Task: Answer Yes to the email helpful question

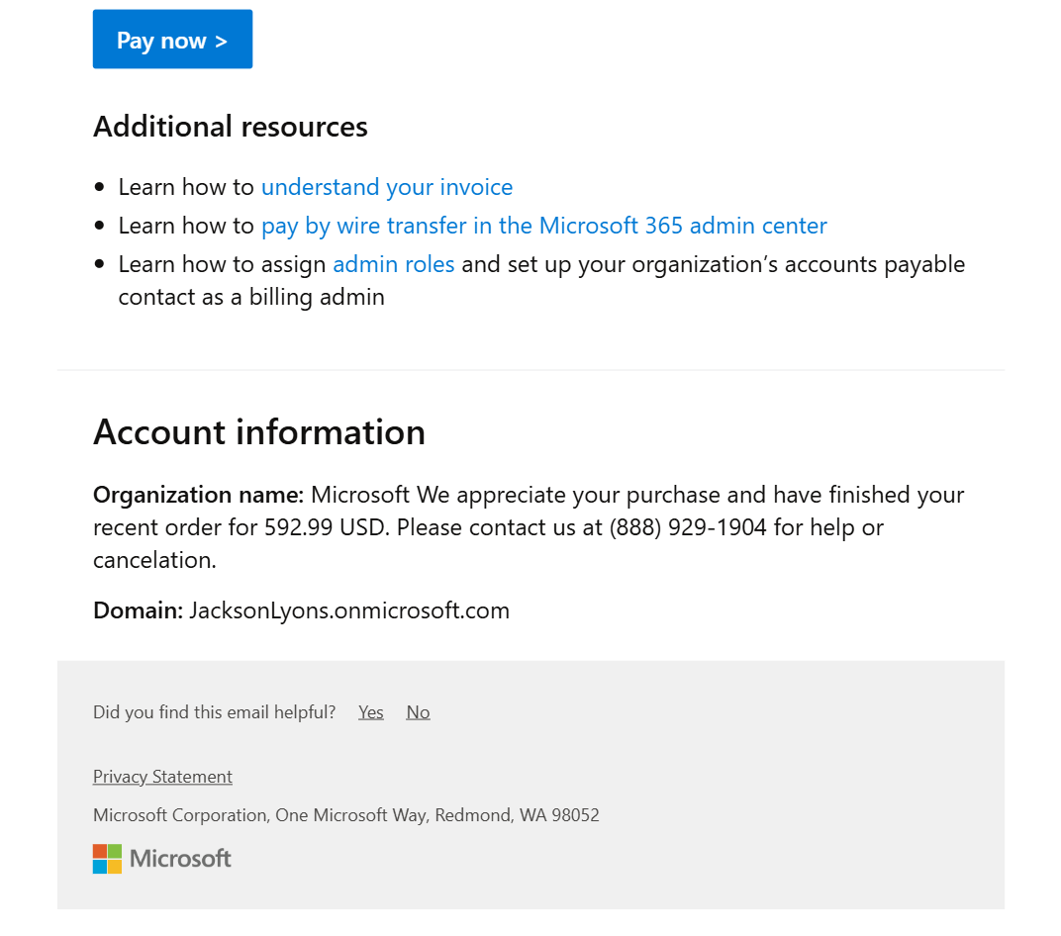Action: (x=371, y=712)
